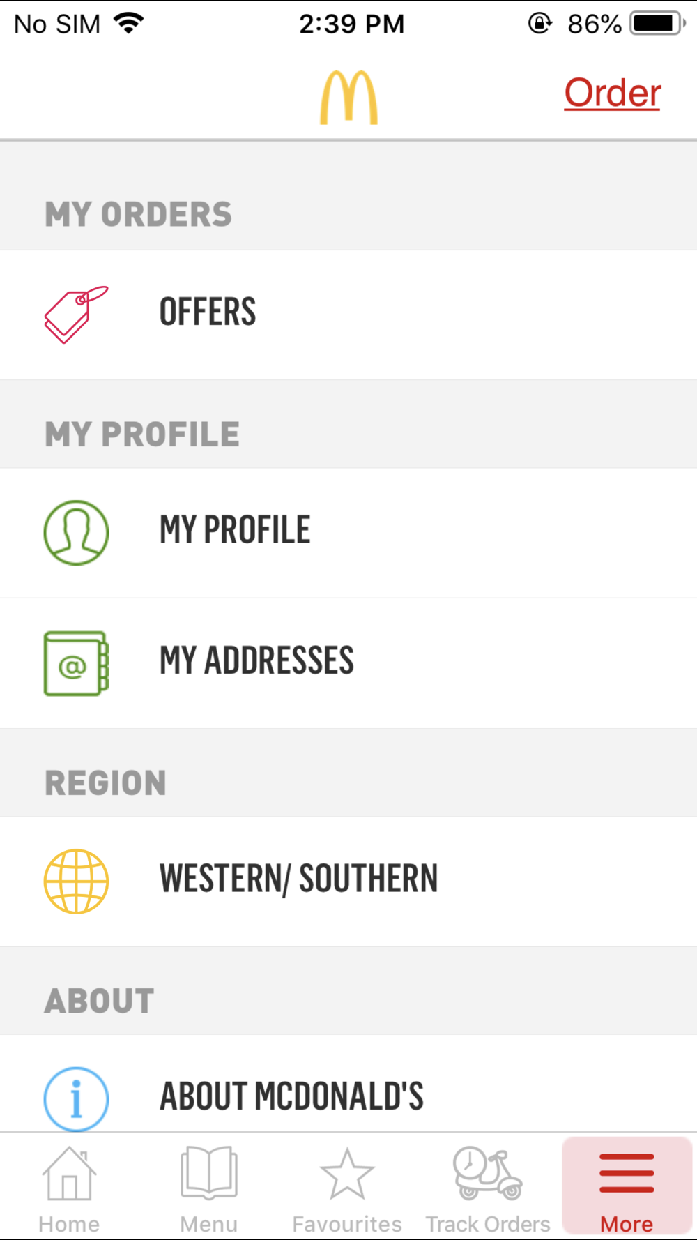This screenshot has width=697, height=1240.
Task: Go to MY ADDRESSES
Action: tap(348, 663)
